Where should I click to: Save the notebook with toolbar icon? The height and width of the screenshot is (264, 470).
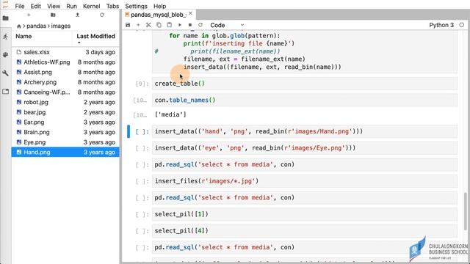click(x=128, y=25)
